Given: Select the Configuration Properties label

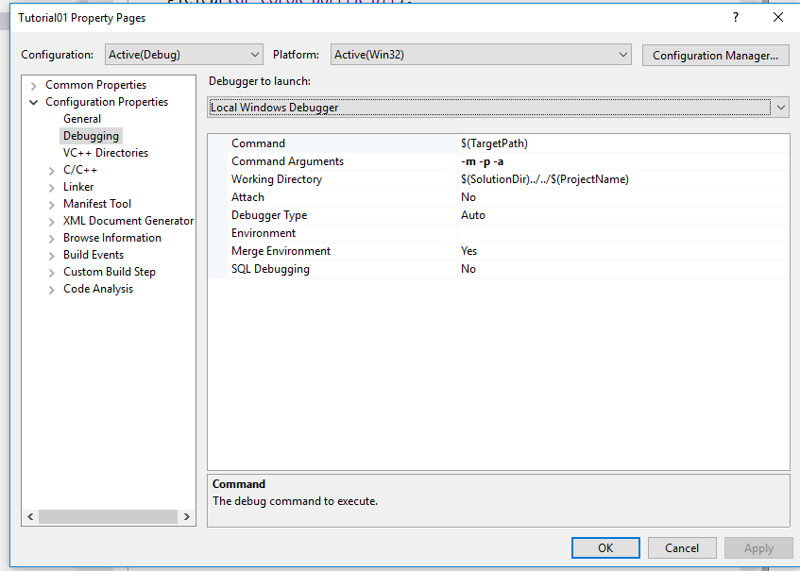Looking at the screenshot, I should click(107, 101).
